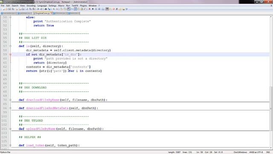The width and height of the screenshot is (273, 154).
Task: Click the Close All toolbar icon
Action: click(x=20, y=9)
